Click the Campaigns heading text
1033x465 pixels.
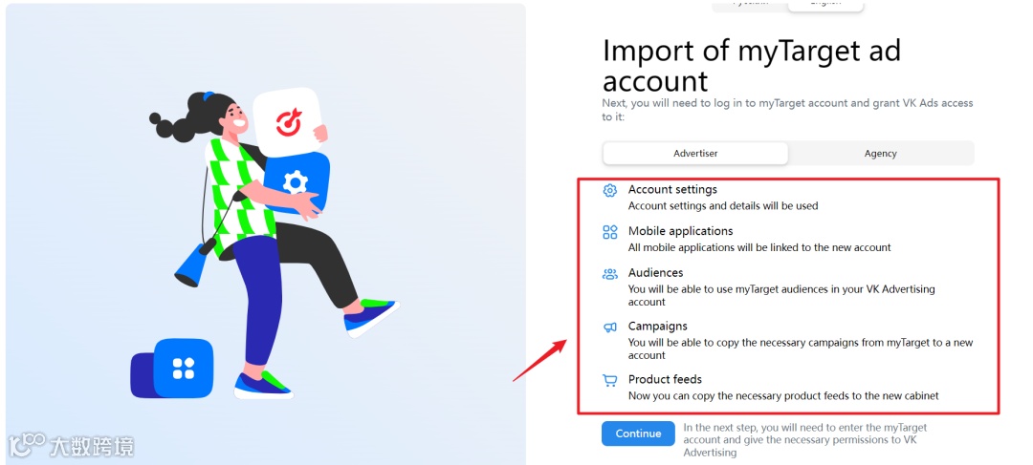tap(657, 327)
